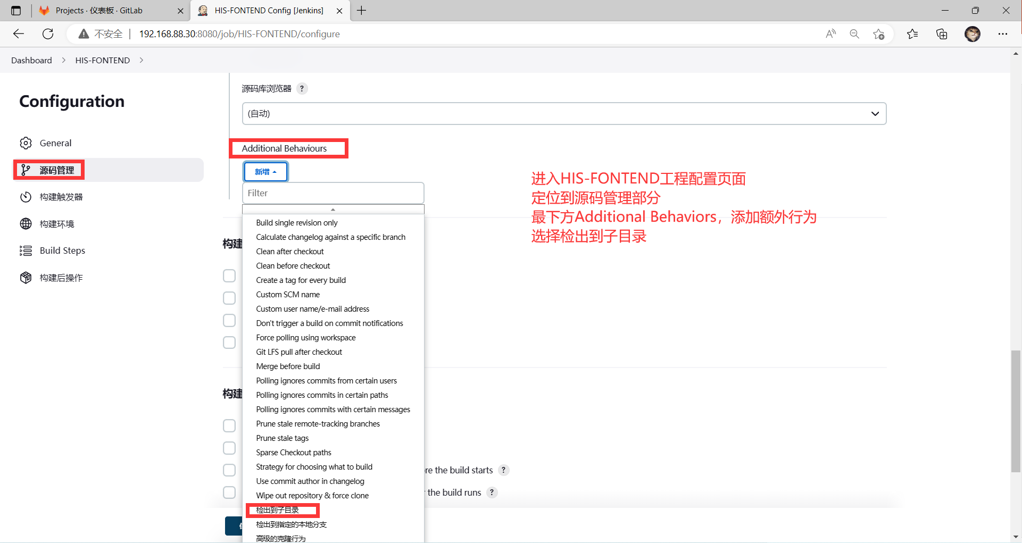Select 'Wipe out repository & force clone'
Image resolution: width=1022 pixels, height=543 pixels.
tap(312, 496)
